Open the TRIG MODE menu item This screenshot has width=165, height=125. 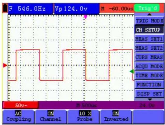pyautogui.click(x=149, y=21)
